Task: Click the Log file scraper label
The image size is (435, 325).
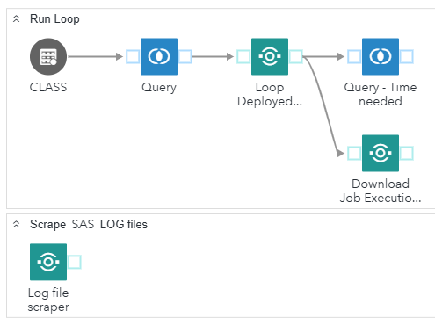Action: pyautogui.click(x=48, y=300)
